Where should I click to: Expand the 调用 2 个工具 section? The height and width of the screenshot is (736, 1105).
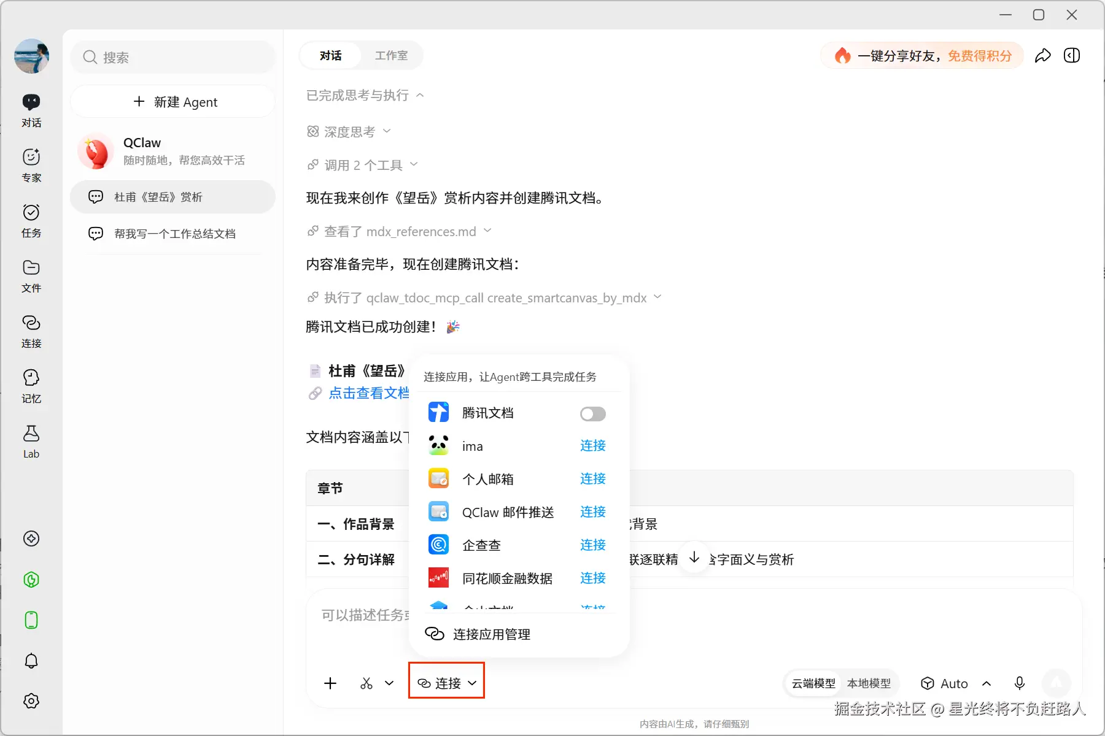pyautogui.click(x=362, y=164)
